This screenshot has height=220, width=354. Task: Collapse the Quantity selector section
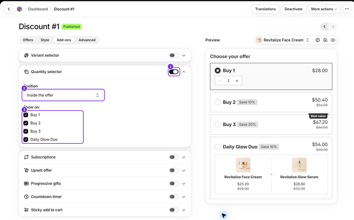tap(184, 72)
